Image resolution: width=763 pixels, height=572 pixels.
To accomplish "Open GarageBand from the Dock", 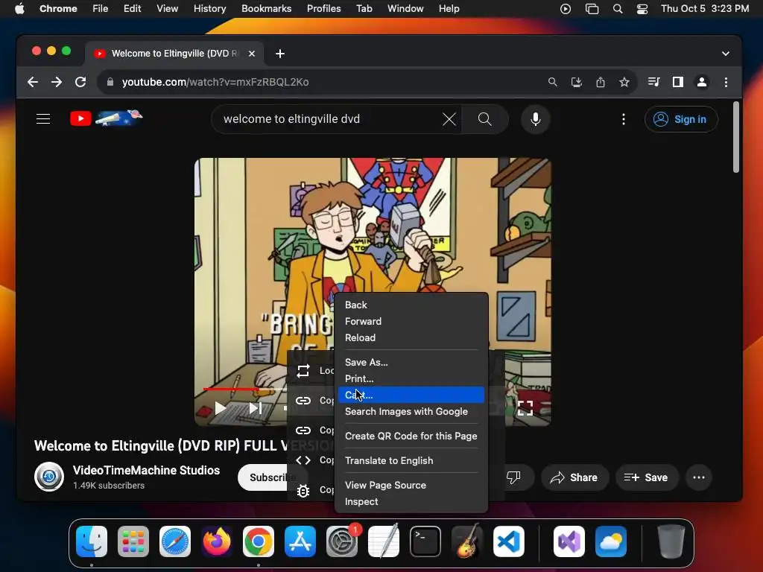I will 467,541.
